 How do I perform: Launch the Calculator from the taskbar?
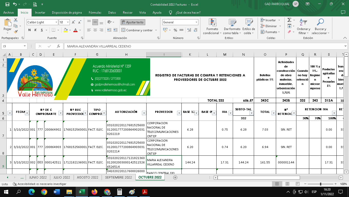(x=119, y=192)
